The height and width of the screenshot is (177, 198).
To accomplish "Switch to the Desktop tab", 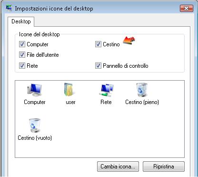I will pyautogui.click(x=21, y=21).
